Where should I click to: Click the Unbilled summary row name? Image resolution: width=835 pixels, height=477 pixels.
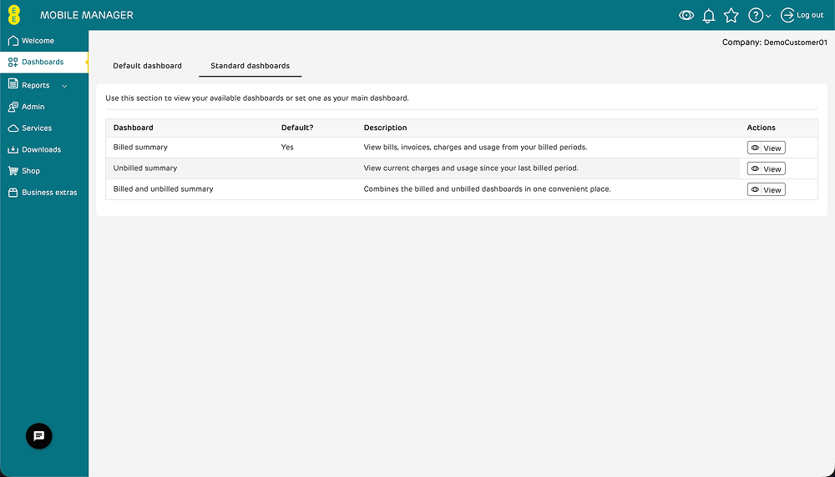pos(145,168)
